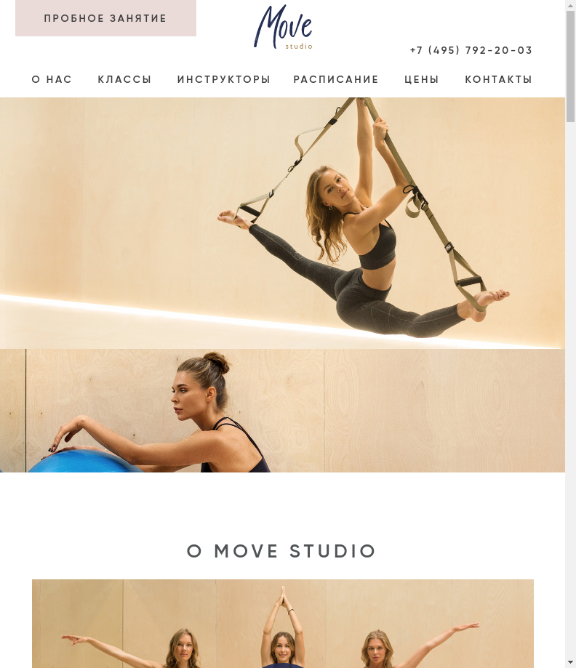Click the scrollbar up arrow

click(570, 5)
